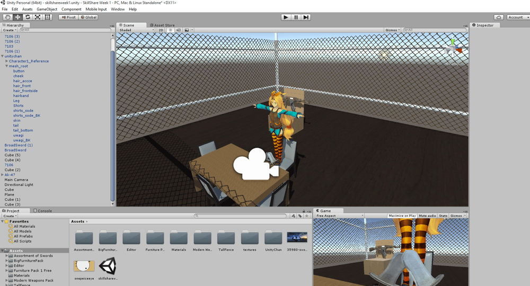This screenshot has width=530, height=286.
Task: Open the Modern We.. folder icon
Action: 202,238
